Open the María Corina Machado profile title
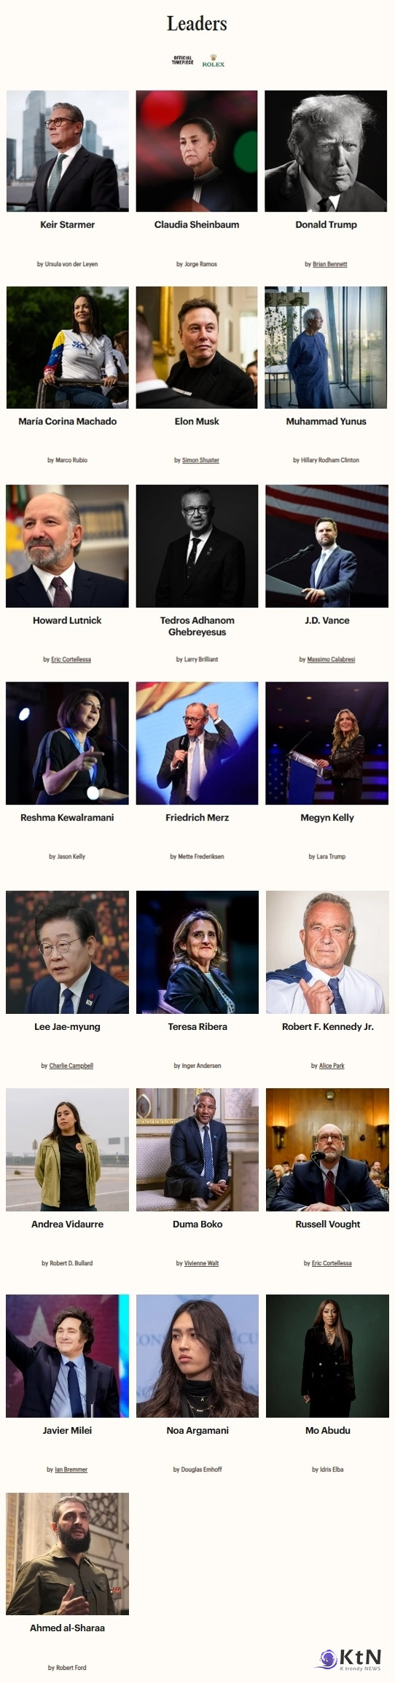The image size is (395, 1683). tap(67, 421)
